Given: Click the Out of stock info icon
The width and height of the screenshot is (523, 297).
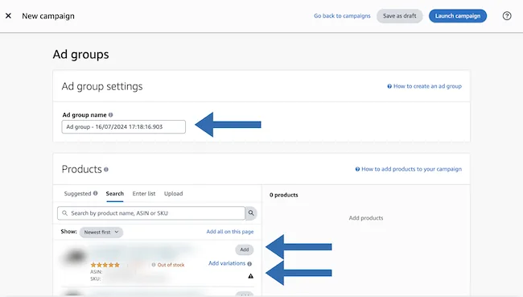Looking at the screenshot, I should coord(154,265).
